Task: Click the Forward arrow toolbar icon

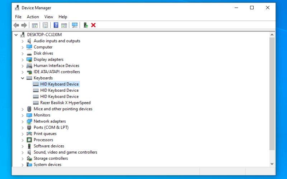Action: tap(24, 25)
